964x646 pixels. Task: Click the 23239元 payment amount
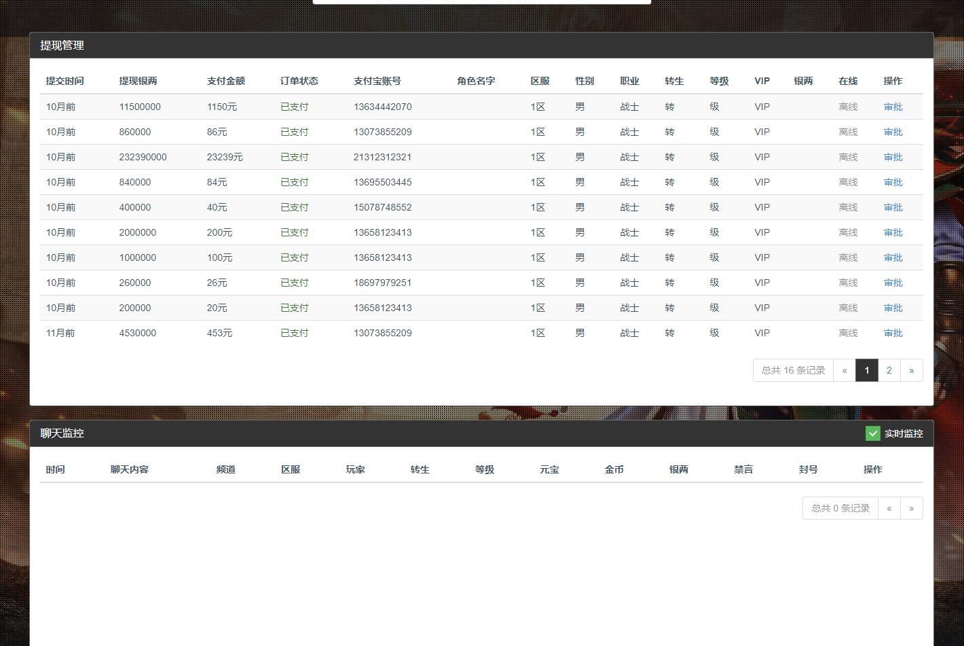tap(225, 157)
